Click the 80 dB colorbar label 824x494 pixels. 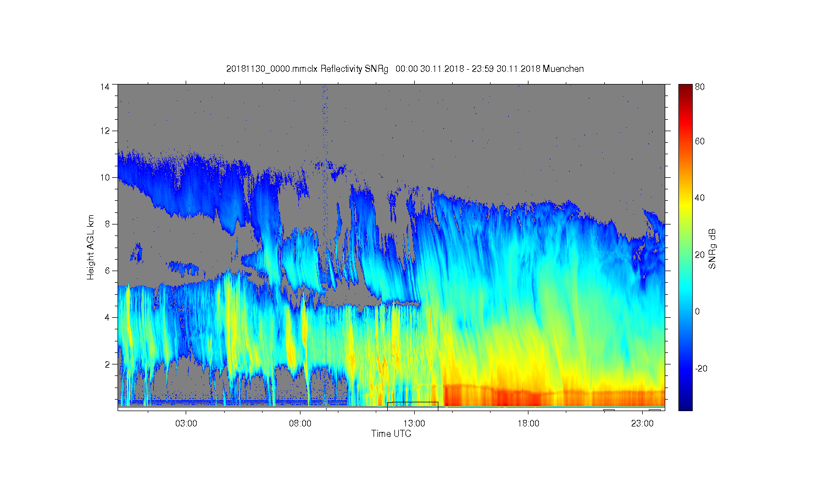(x=700, y=87)
